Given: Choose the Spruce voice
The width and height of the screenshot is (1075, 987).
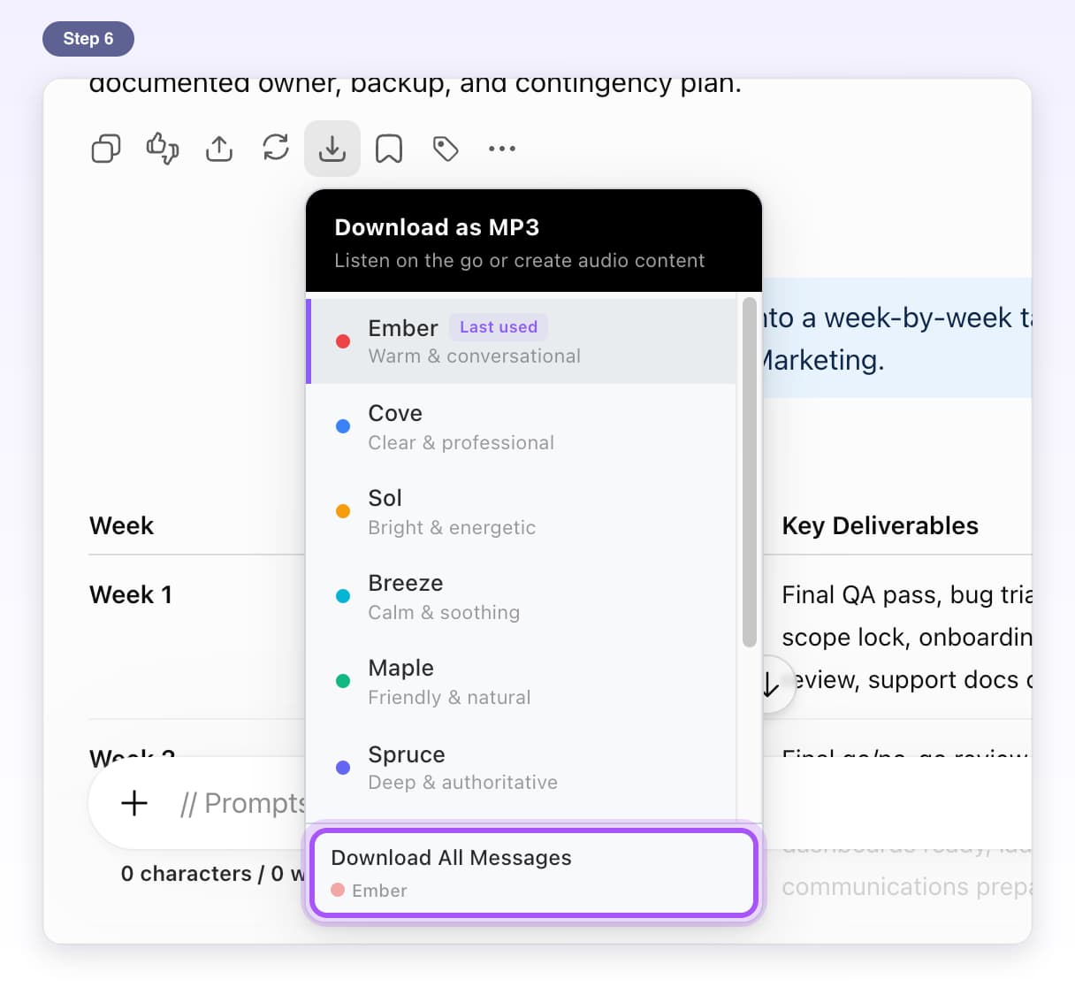Looking at the screenshot, I should pos(522,768).
